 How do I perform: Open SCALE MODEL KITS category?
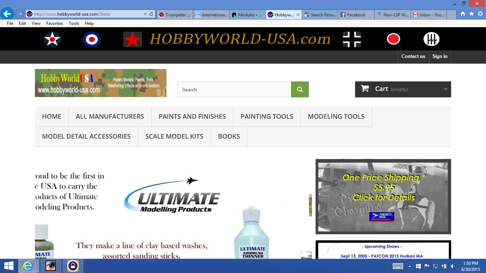click(x=174, y=136)
